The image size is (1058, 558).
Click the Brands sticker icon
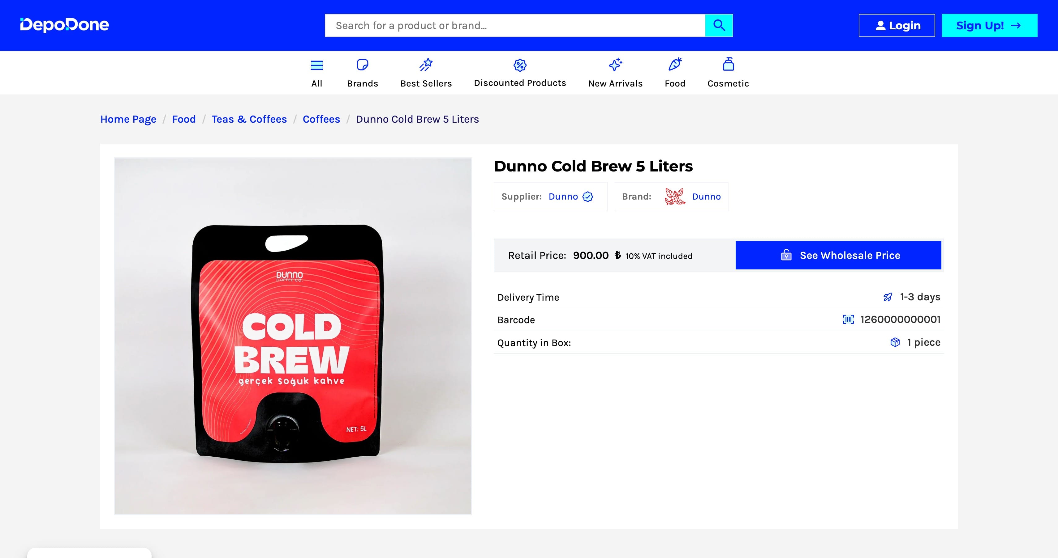(x=362, y=65)
